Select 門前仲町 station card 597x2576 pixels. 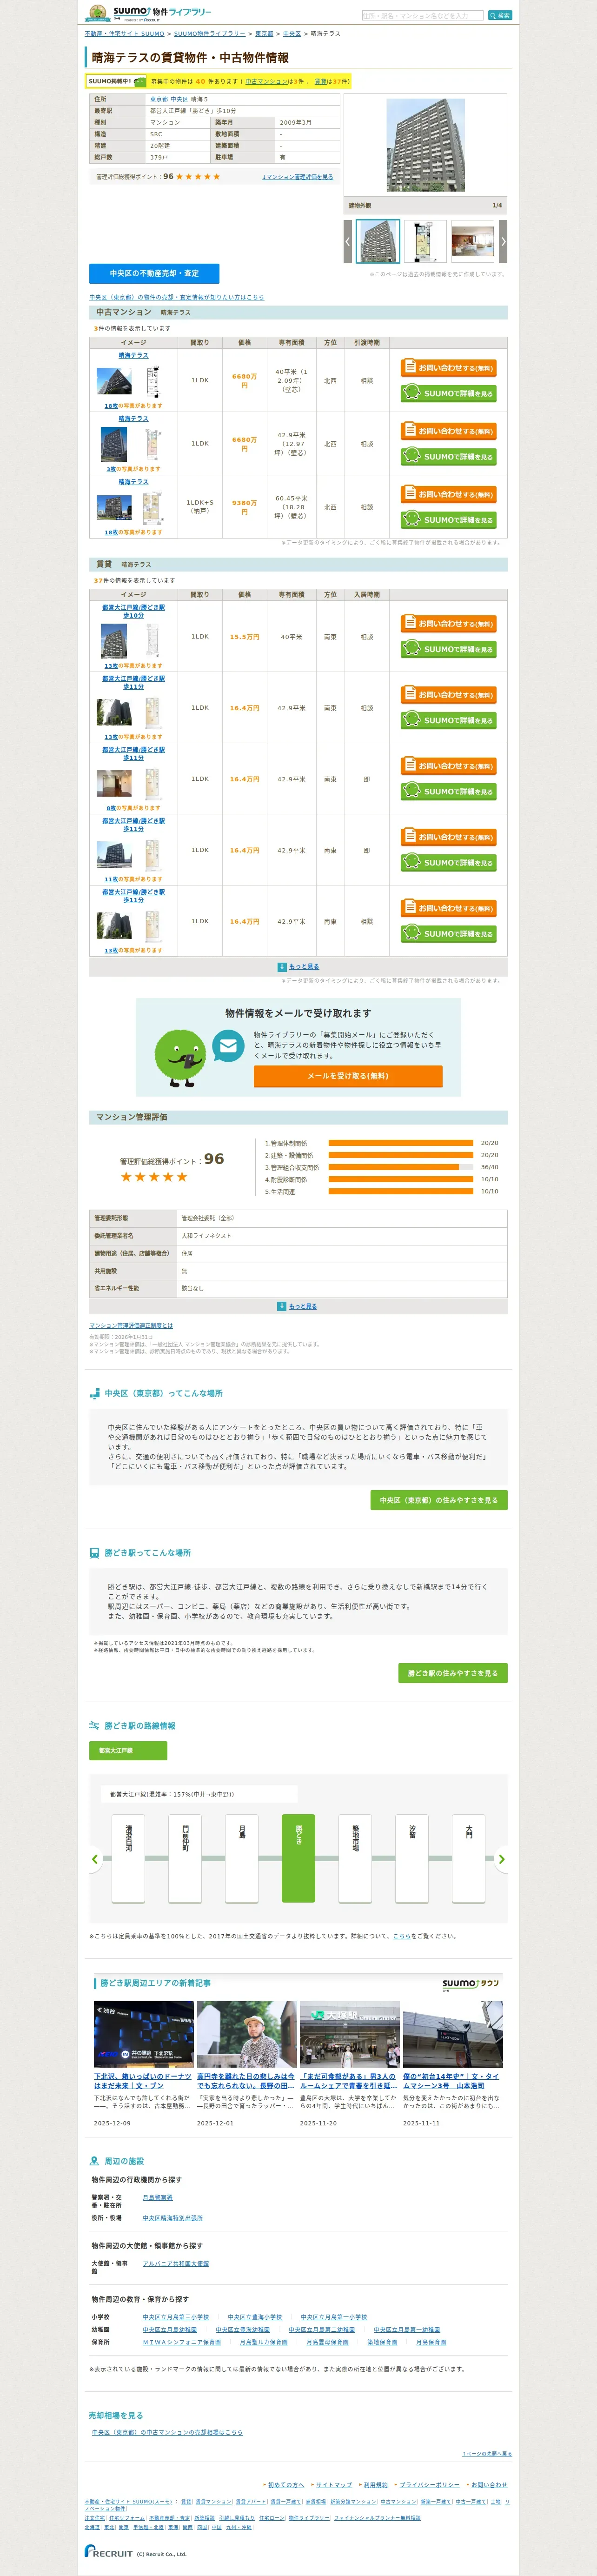[x=185, y=1858]
